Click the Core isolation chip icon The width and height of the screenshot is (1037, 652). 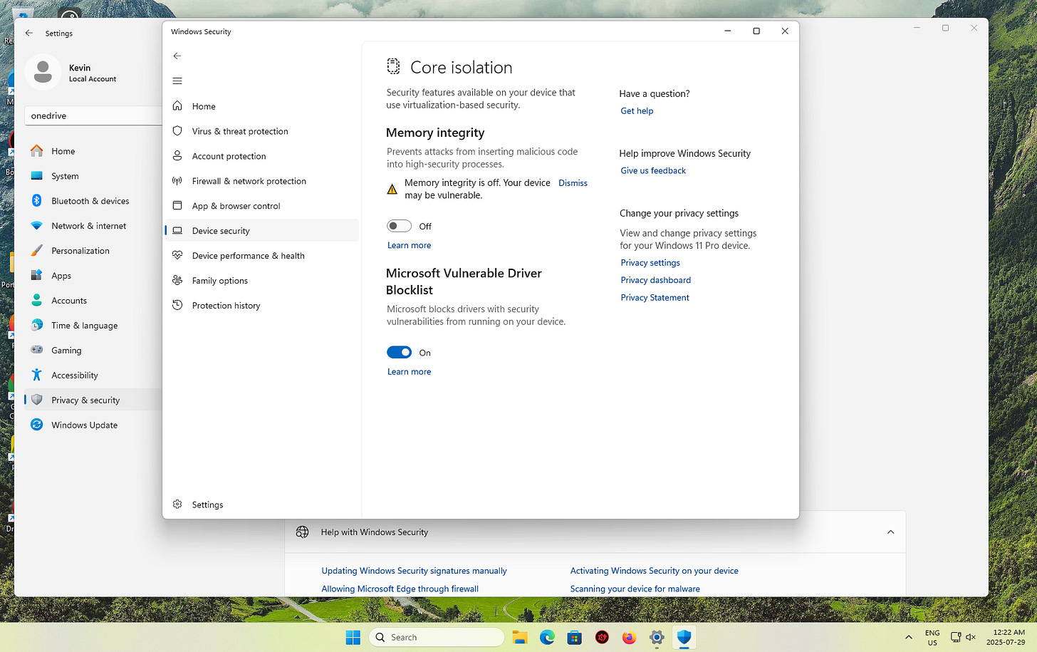393,66
